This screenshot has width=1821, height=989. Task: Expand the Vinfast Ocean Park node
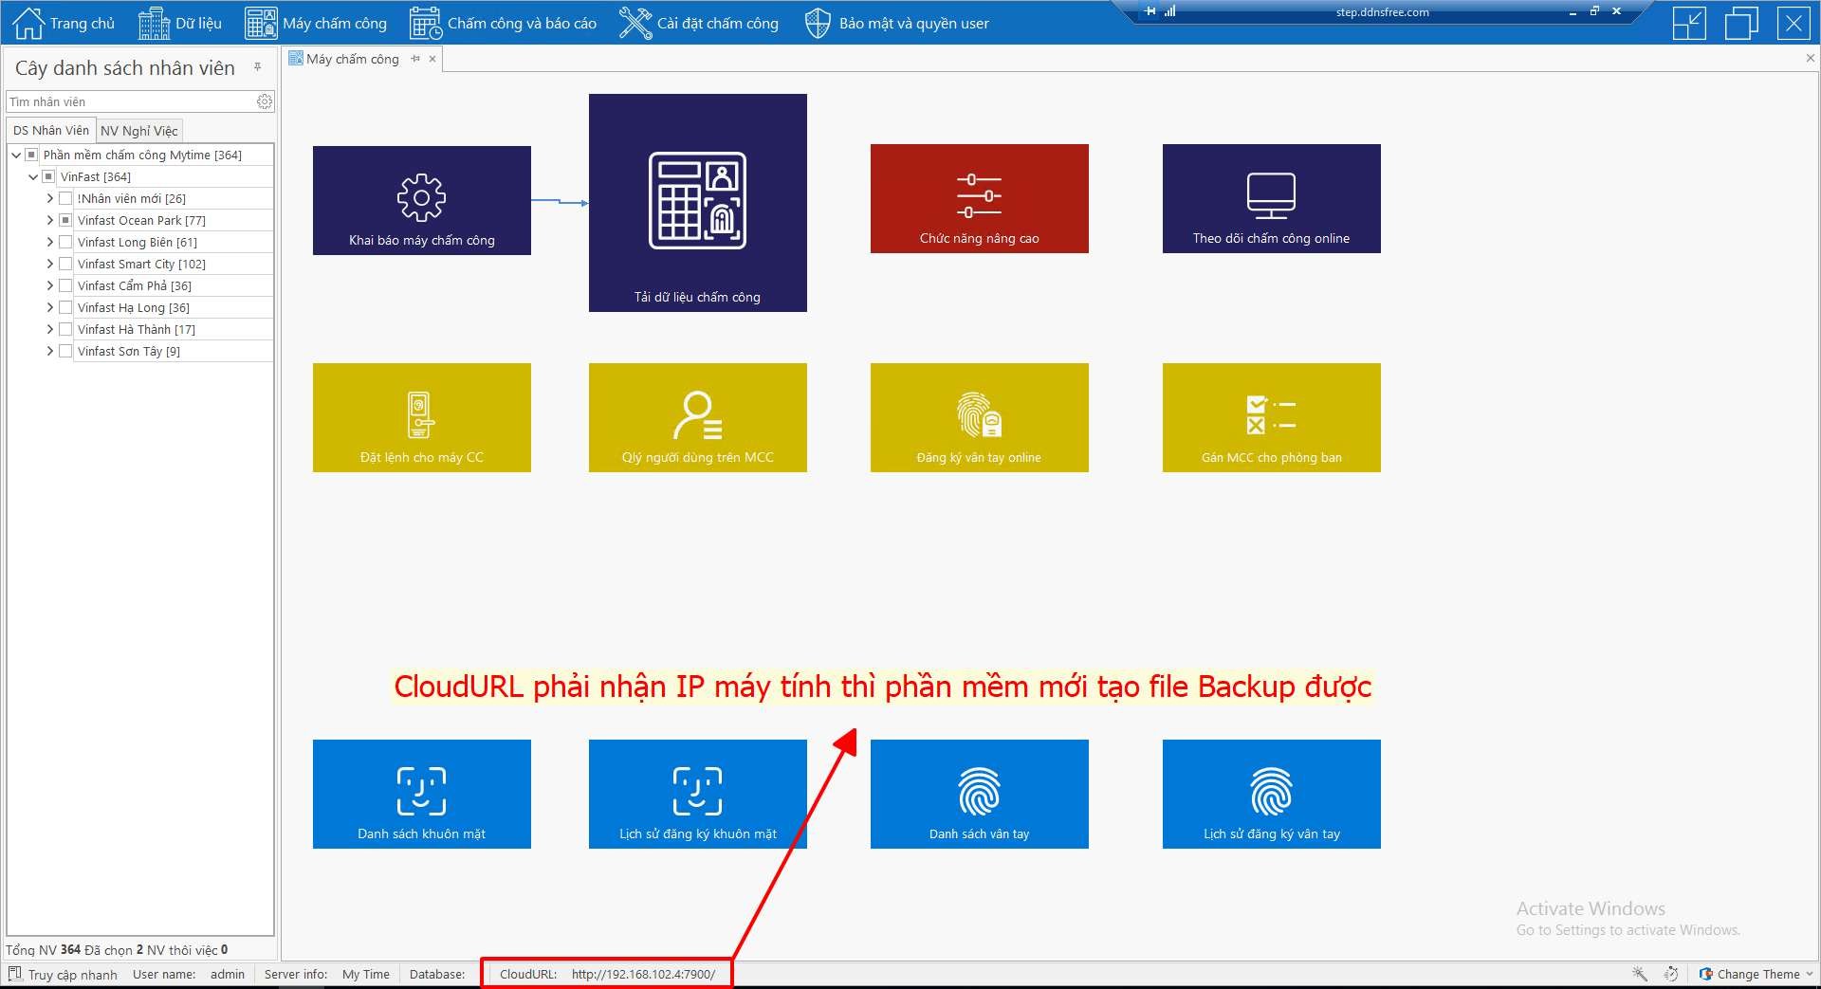point(50,220)
